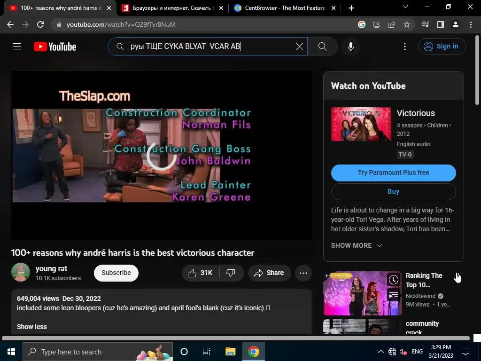
Task: Add Ranking video to Watch later clock icon
Action: pyautogui.click(x=393, y=280)
